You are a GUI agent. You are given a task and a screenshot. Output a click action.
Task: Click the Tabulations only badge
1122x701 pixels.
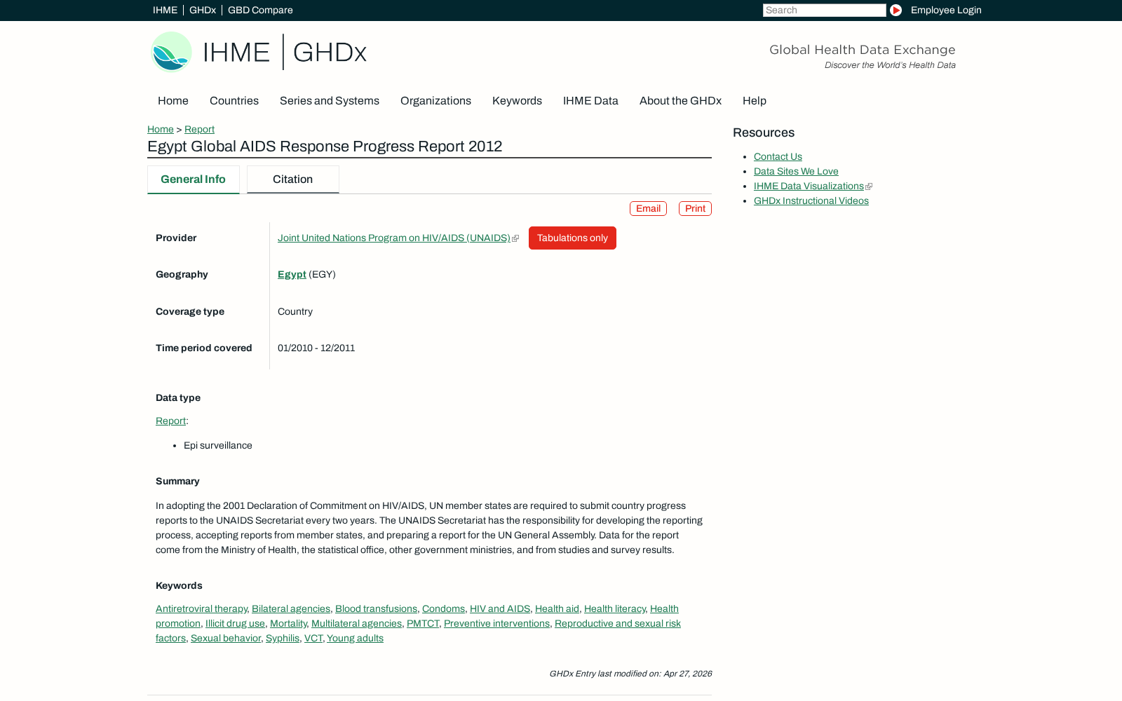tap(572, 238)
